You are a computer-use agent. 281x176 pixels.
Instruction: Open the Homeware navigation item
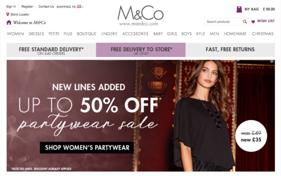[x=235, y=34]
